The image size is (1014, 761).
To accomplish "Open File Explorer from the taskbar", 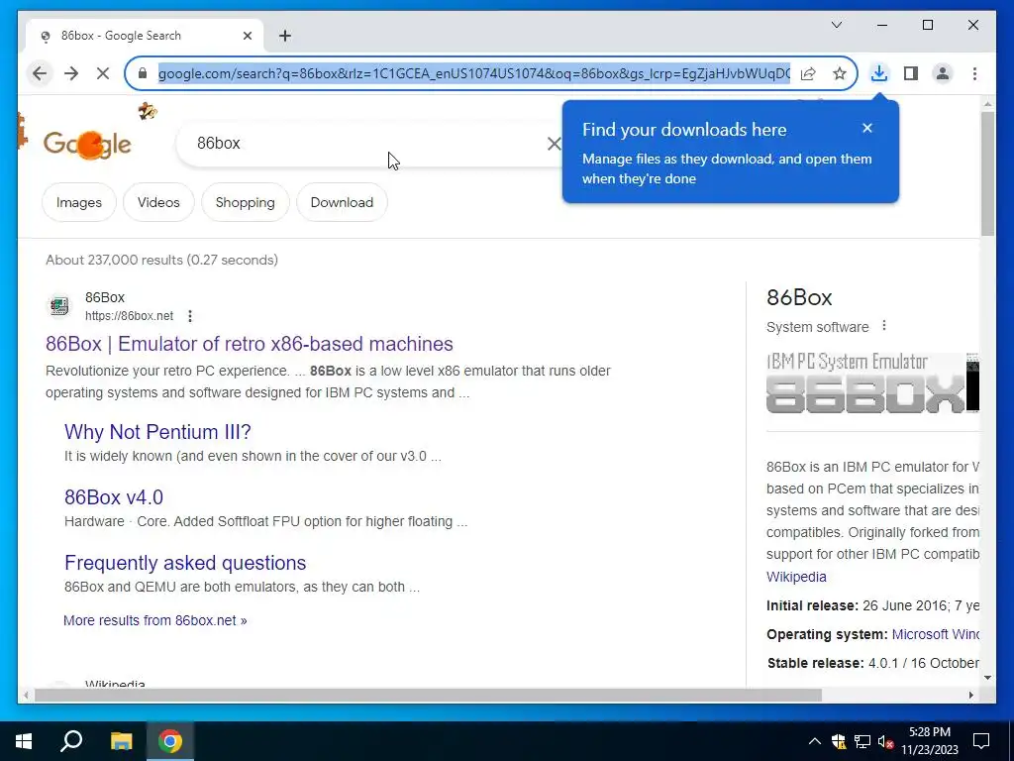I will [x=121, y=741].
